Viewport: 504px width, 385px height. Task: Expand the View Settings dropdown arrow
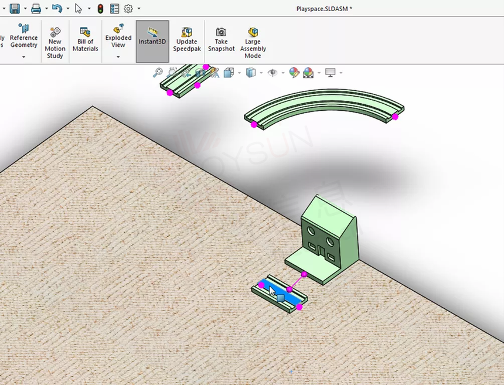point(340,73)
